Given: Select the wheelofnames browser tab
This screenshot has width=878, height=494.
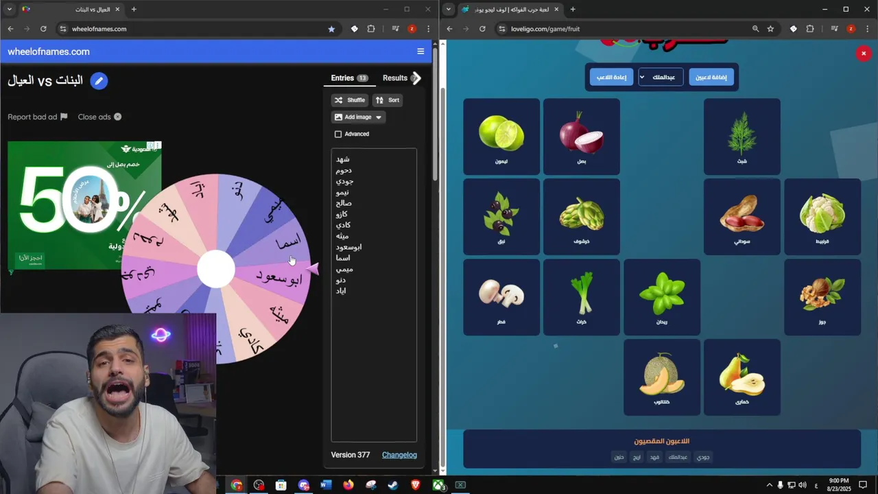Looking at the screenshot, I should 72,9.
